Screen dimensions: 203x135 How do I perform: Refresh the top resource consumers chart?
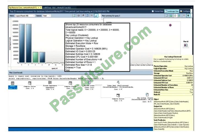[74, 16]
